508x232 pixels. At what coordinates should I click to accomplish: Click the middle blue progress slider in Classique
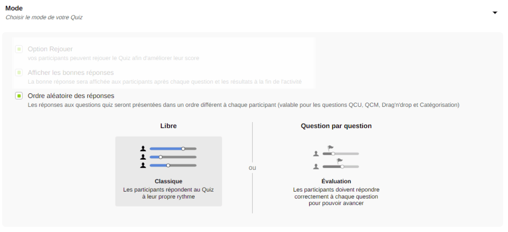(173, 157)
